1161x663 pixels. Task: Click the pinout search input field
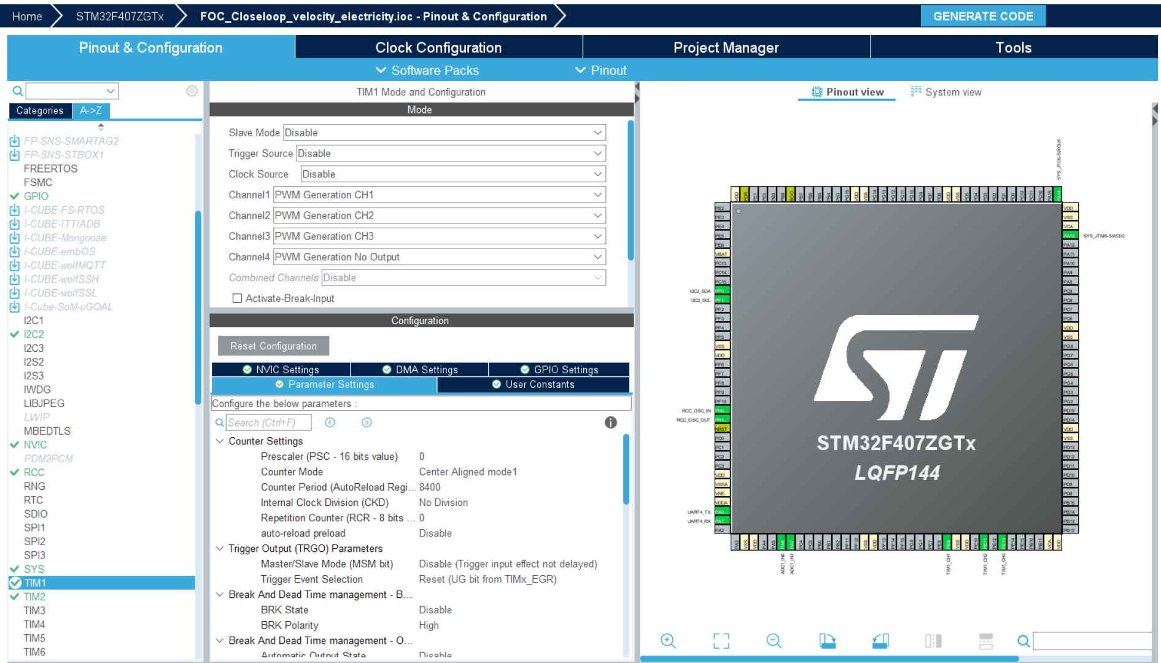click(x=1092, y=642)
